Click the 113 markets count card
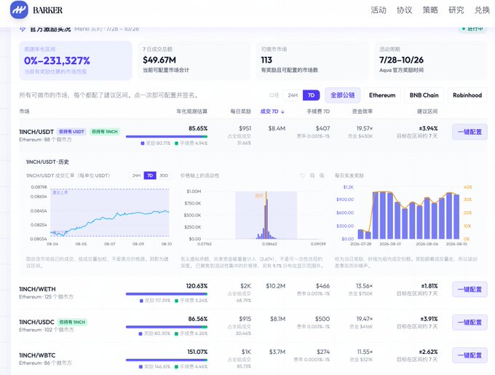Viewport: 495px width, 375px height. click(312, 60)
